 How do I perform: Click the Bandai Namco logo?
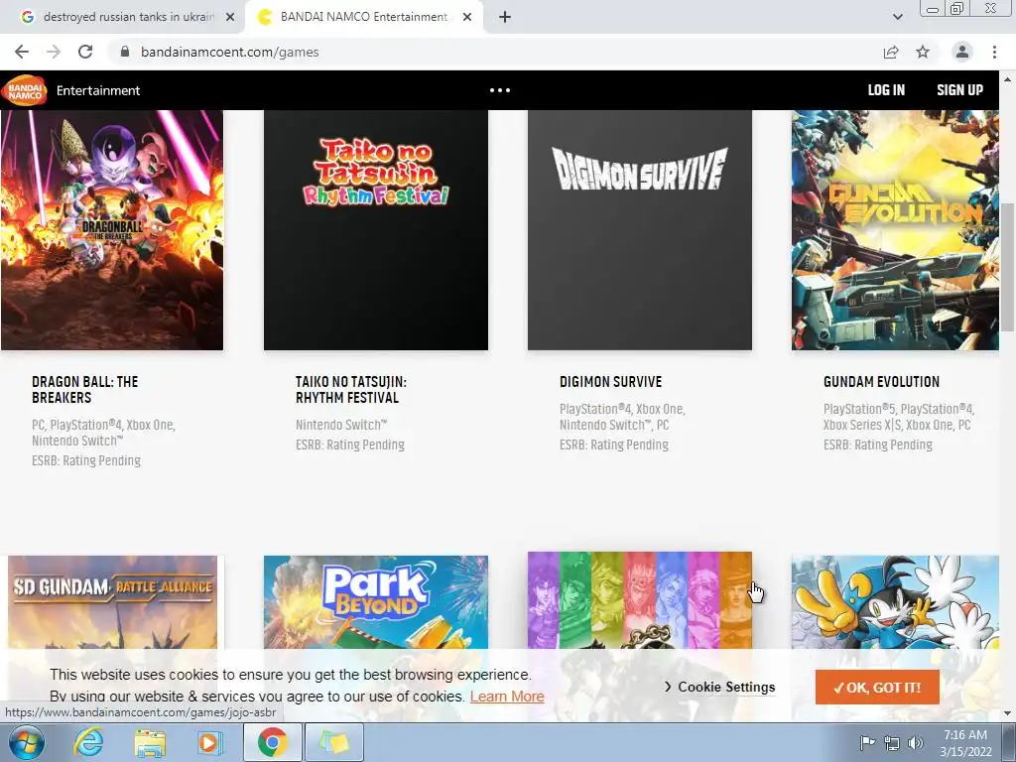click(24, 90)
